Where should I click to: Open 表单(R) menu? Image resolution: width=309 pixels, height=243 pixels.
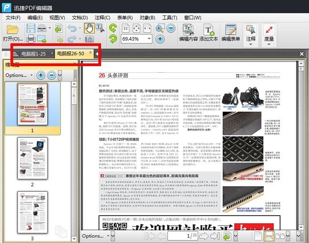point(125,18)
